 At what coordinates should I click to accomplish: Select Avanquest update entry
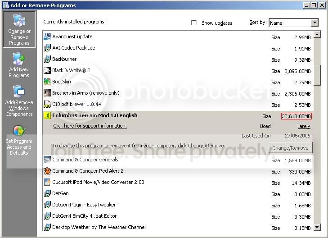tap(178, 37)
